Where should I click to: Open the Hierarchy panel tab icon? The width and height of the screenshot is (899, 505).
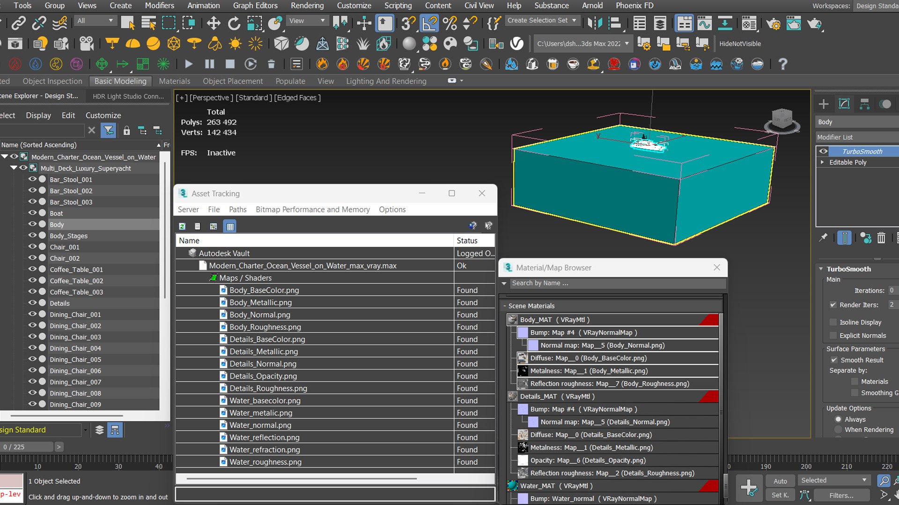pos(864,104)
